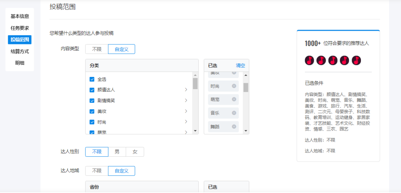
Task: Click the first recommended creator avatar
Action: [309, 60]
